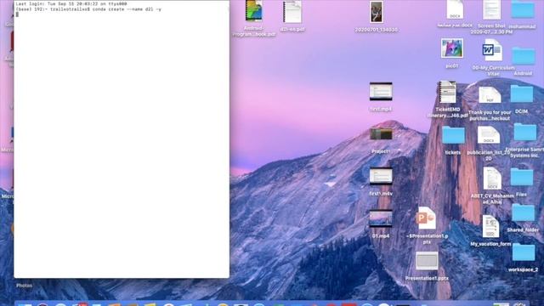
Task: Select the Screen Shot 2020-07 file icon
Action: tap(491, 9)
